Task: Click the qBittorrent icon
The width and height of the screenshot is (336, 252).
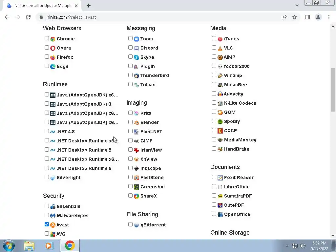Action: pos(136,225)
